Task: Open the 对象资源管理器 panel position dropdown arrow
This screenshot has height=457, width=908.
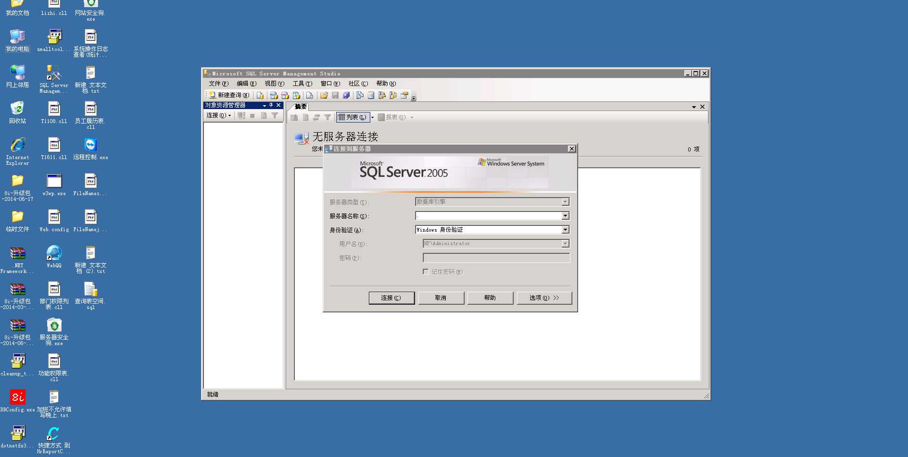Action: point(265,105)
